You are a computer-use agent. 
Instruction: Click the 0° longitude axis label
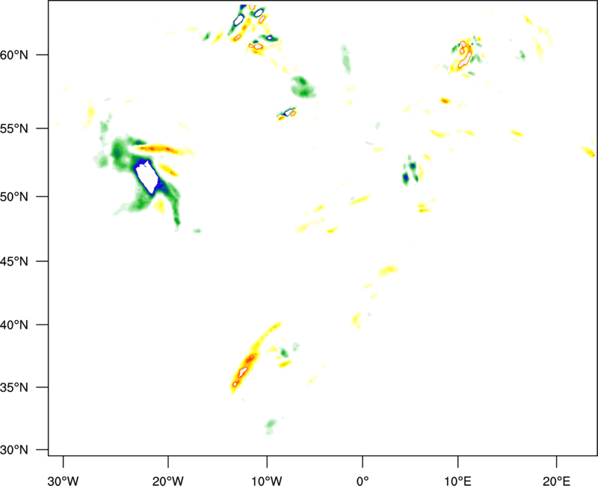pyautogui.click(x=363, y=481)
